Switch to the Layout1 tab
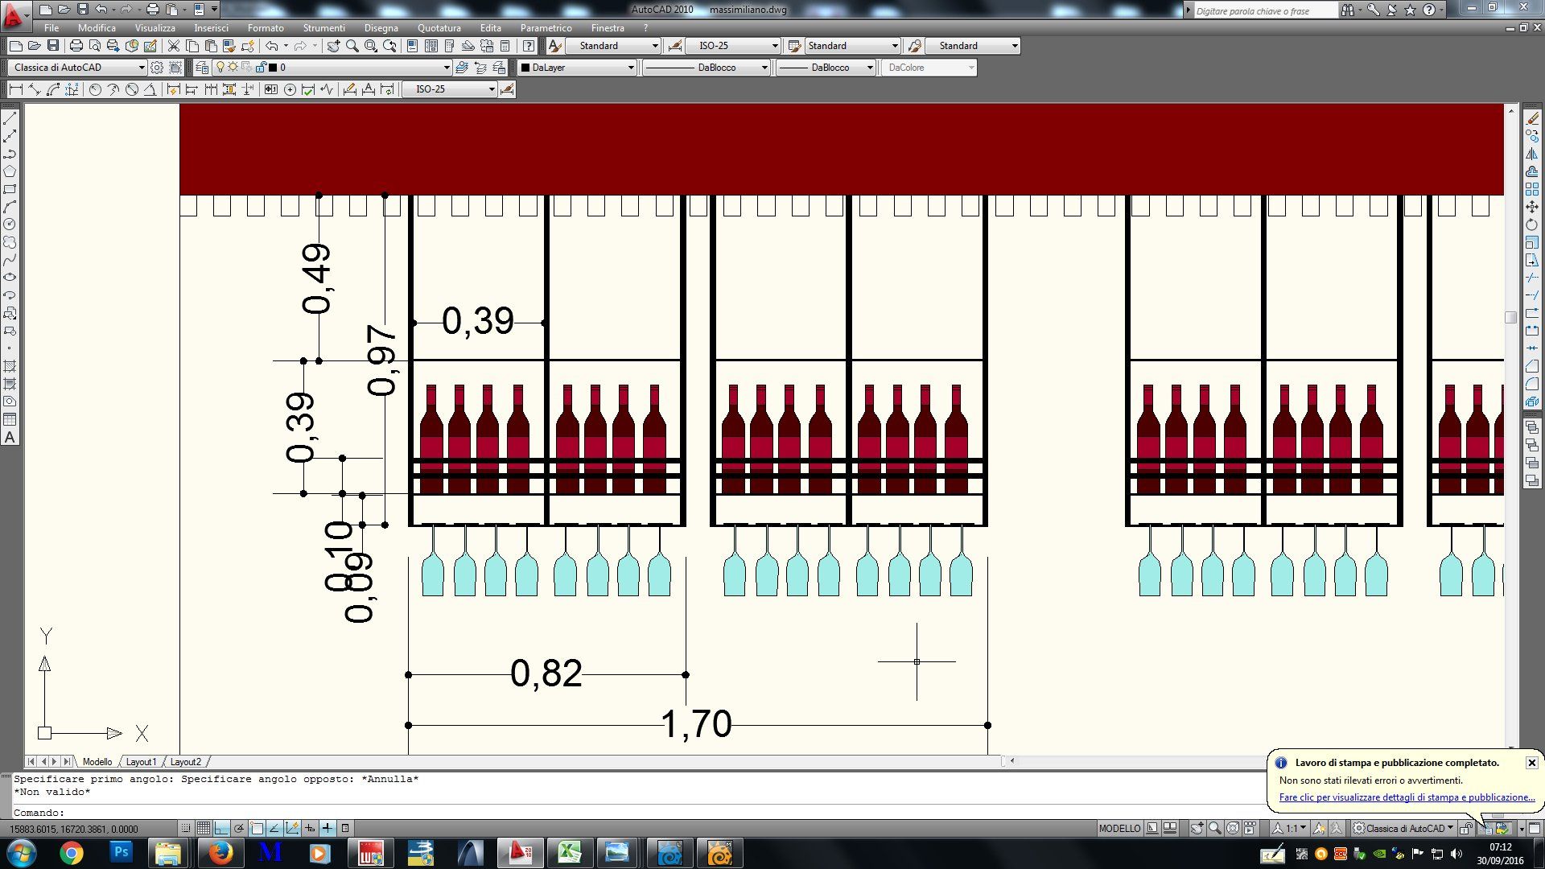 pos(141,762)
